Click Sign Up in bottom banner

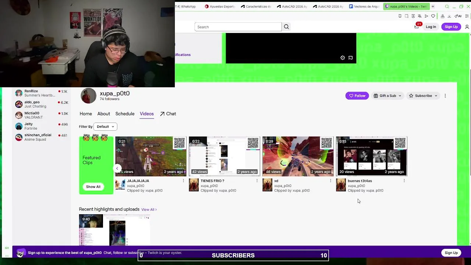point(451,253)
